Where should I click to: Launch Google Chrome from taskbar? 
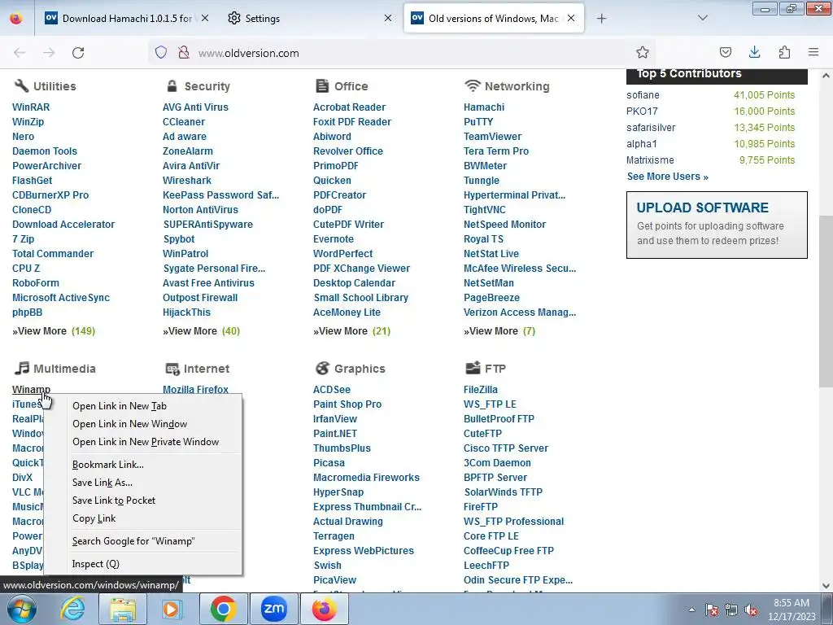[x=223, y=609]
